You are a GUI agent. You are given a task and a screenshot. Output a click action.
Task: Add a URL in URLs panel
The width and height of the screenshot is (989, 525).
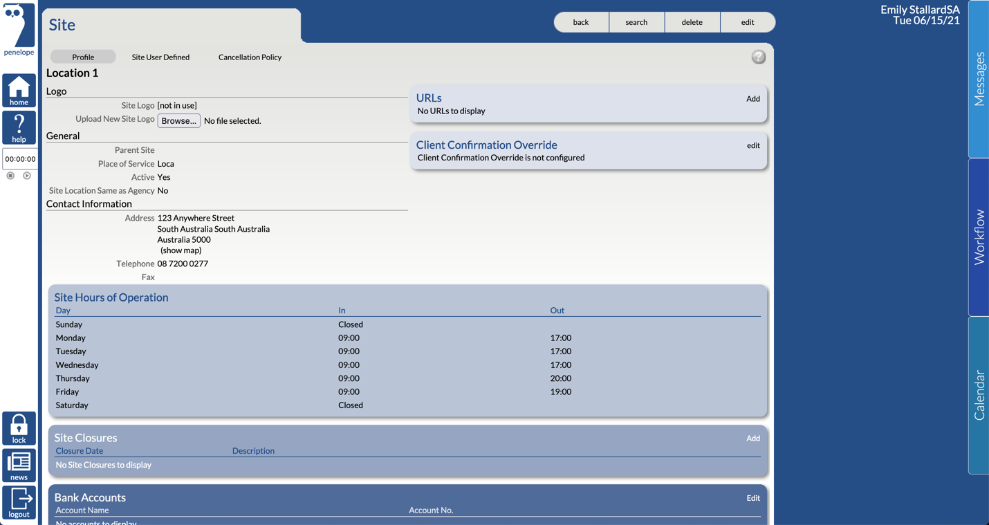point(753,99)
